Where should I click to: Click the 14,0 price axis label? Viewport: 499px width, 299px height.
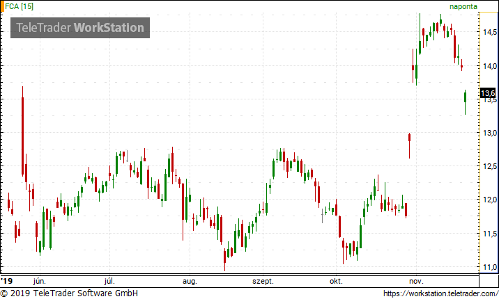pyautogui.click(x=490, y=66)
